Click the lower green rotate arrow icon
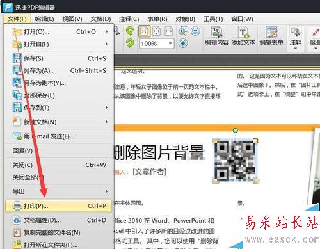The image size is (320, 249). (130, 44)
